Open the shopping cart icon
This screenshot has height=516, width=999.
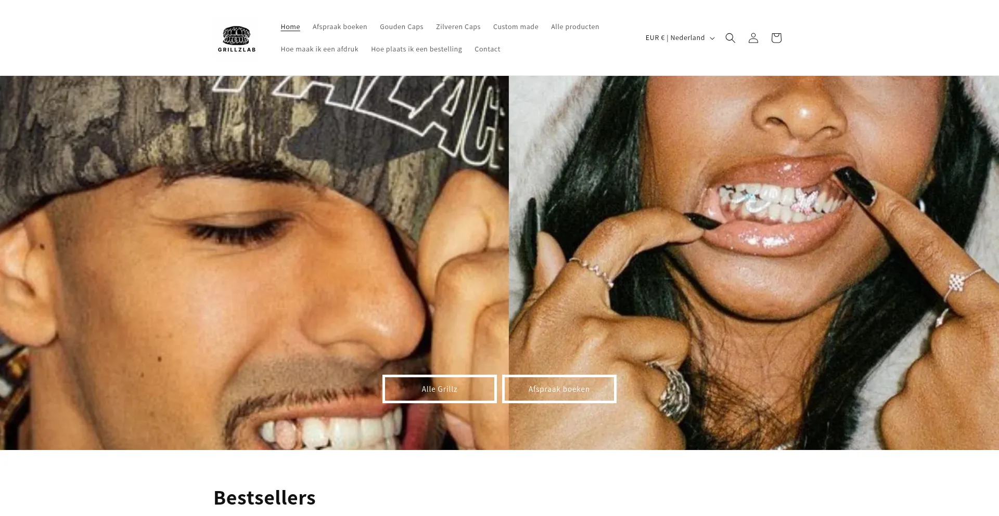(x=776, y=38)
